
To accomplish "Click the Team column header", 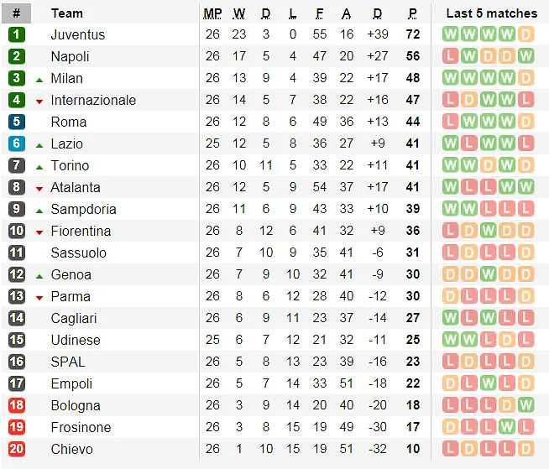I will click(x=67, y=13).
